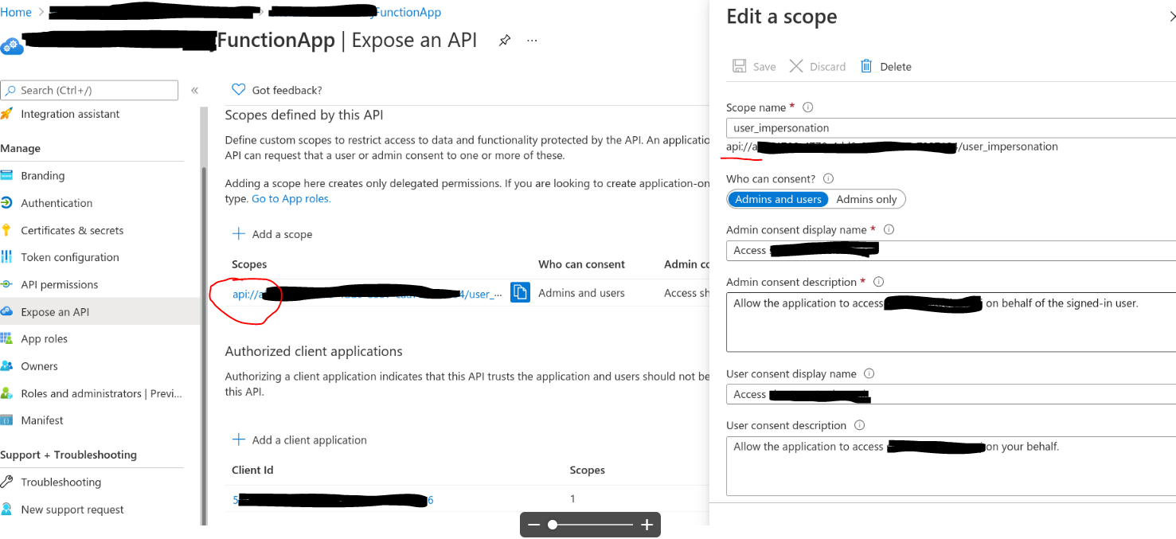The image size is (1176, 539).
Task: Click the Manifest icon
Action: click(7, 420)
